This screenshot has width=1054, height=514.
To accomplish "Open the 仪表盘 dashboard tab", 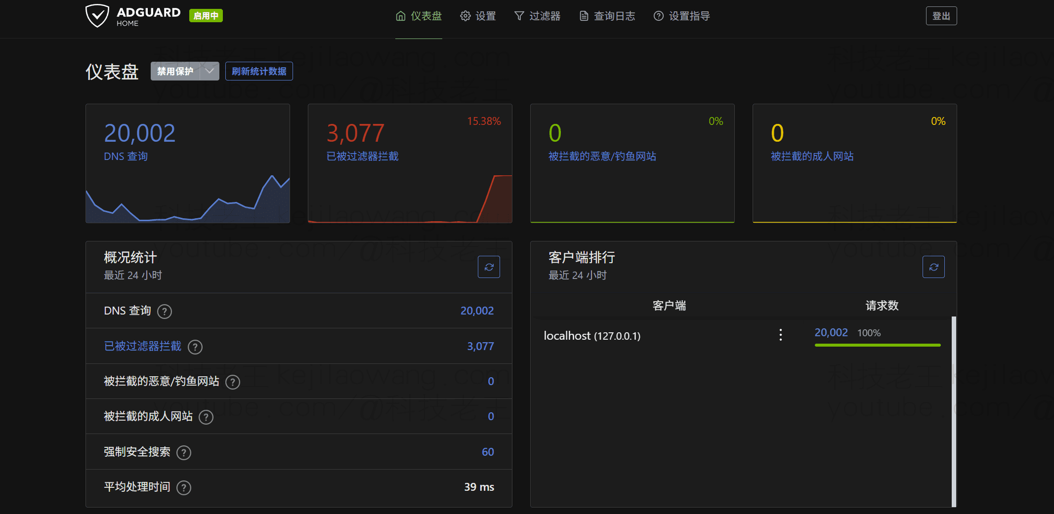I will coord(419,16).
